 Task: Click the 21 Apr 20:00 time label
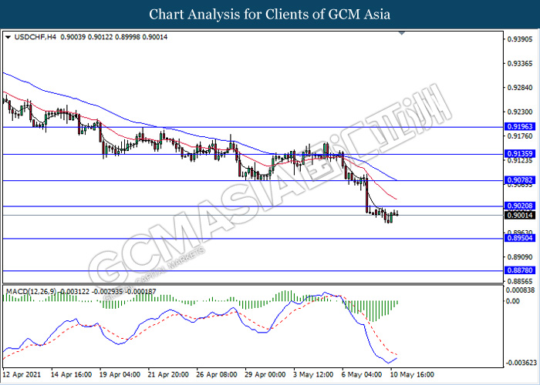coord(168,374)
